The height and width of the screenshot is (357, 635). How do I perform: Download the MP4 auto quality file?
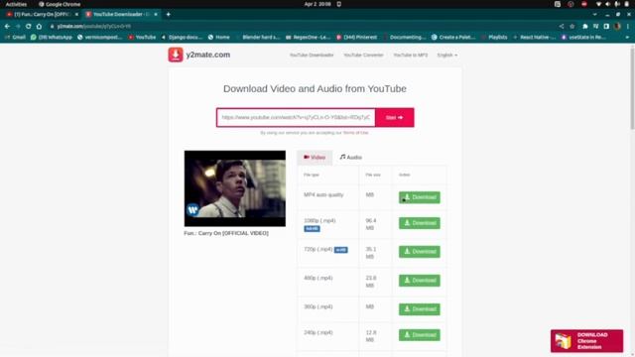click(x=419, y=197)
